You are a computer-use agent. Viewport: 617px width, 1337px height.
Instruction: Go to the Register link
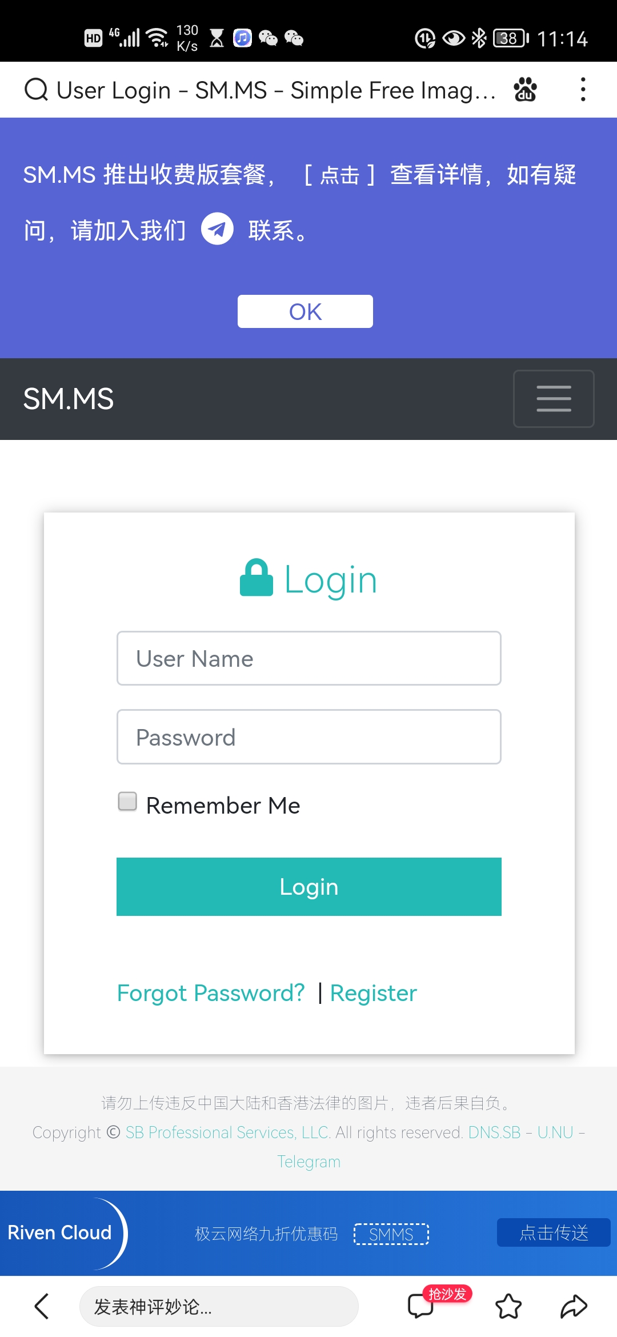click(x=373, y=993)
